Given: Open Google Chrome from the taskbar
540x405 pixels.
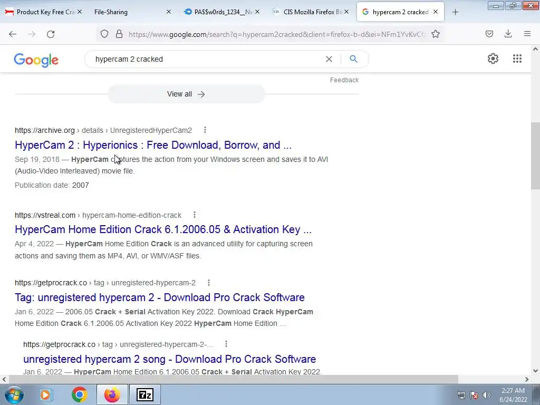Looking at the screenshot, I should [79, 394].
